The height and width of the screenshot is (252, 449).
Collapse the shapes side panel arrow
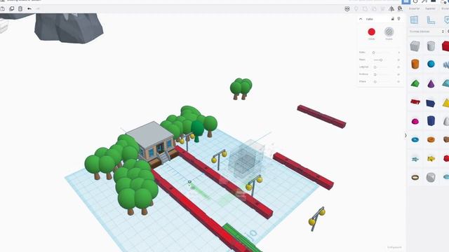coord(406,135)
